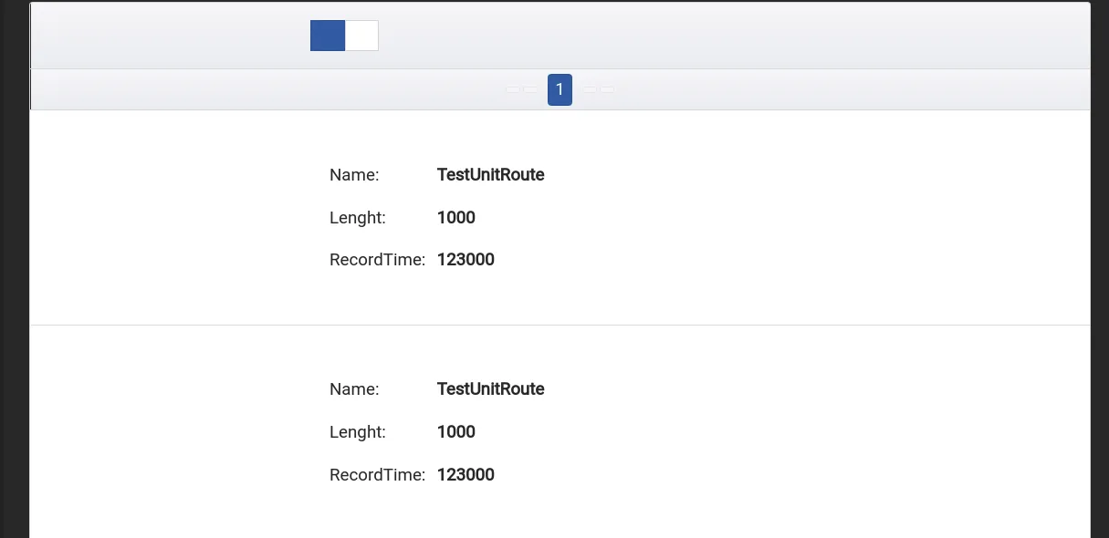
Task: Click RecordTime: label in first record
Action: 377,259
